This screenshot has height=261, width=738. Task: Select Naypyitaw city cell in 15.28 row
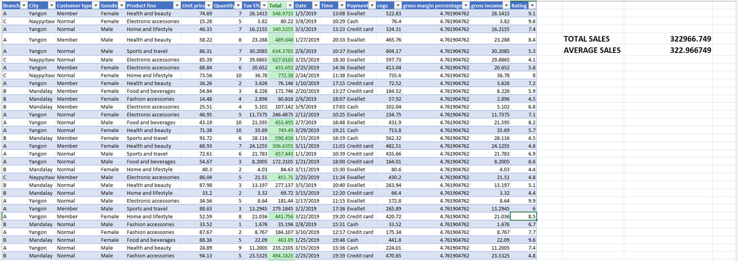tap(41, 20)
